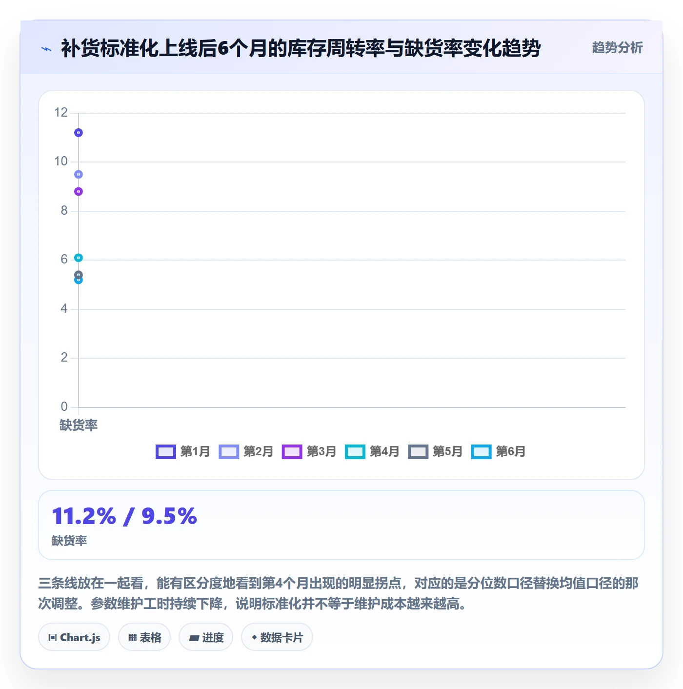Image resolution: width=683 pixels, height=689 pixels.
Task: Toggle the 第6月 legend series
Action: click(x=499, y=451)
